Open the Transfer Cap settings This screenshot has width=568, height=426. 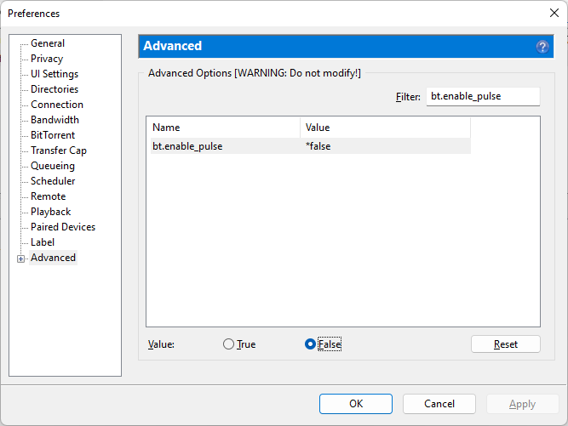click(x=58, y=150)
